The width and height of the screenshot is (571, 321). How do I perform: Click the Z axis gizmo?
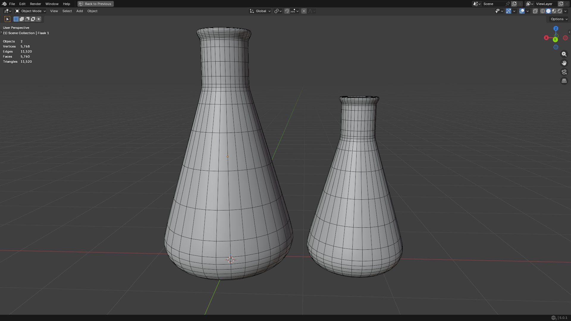556,29
